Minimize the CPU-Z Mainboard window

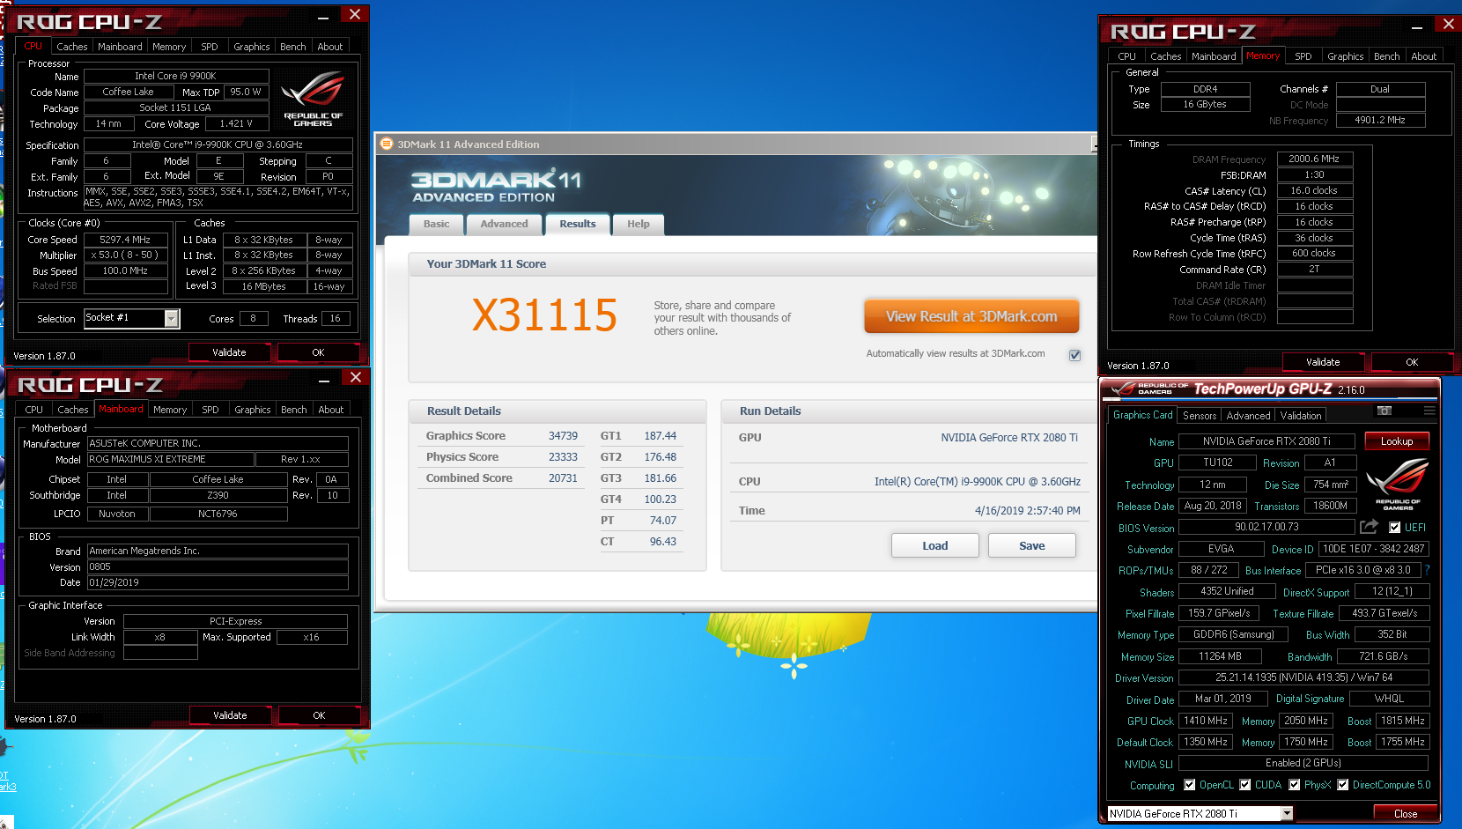pyautogui.click(x=324, y=381)
